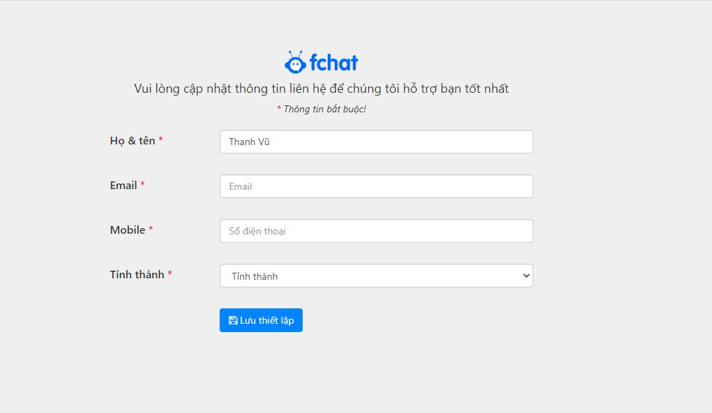Click the Vui lòng cập nhật heading text
Viewport: 712px width, 413px height.
click(321, 89)
